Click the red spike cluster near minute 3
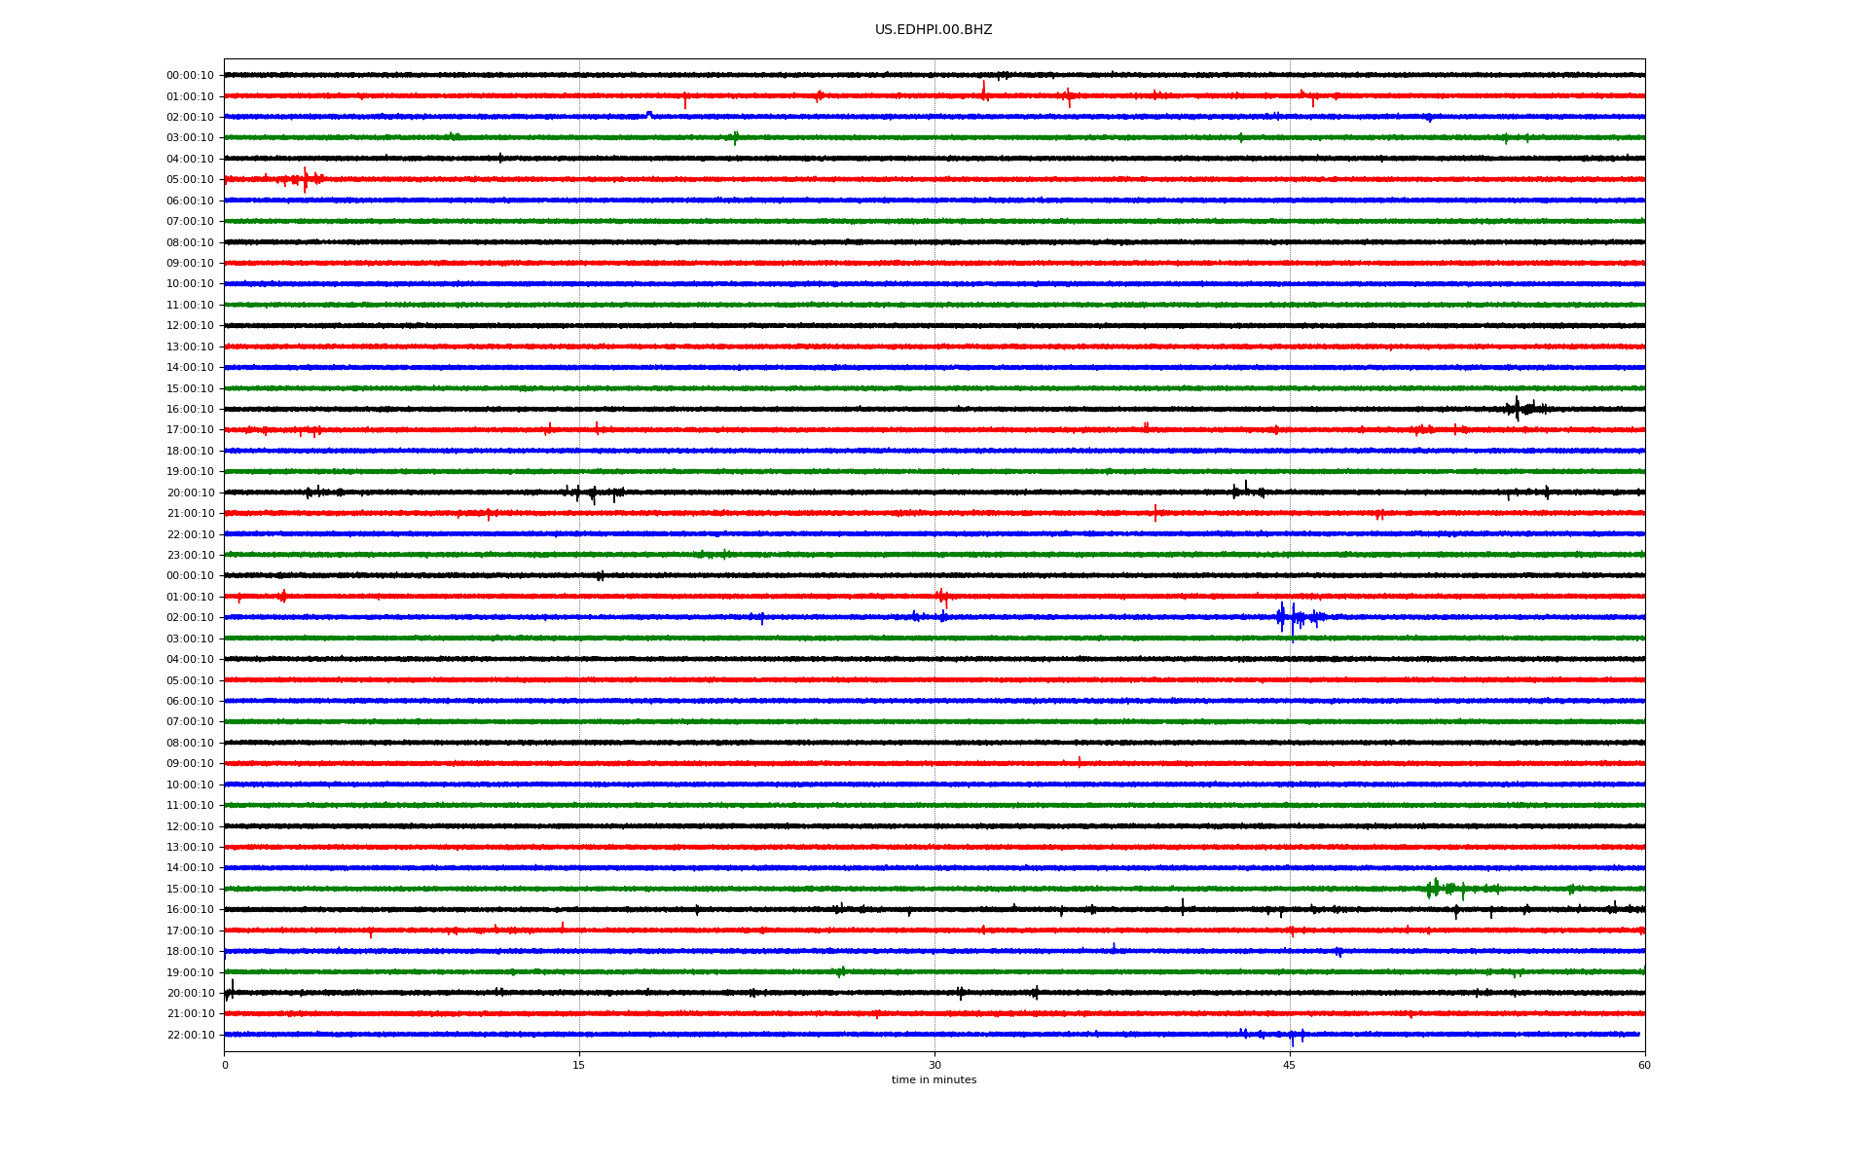The height and width of the screenshot is (1168, 1869). click(x=305, y=179)
